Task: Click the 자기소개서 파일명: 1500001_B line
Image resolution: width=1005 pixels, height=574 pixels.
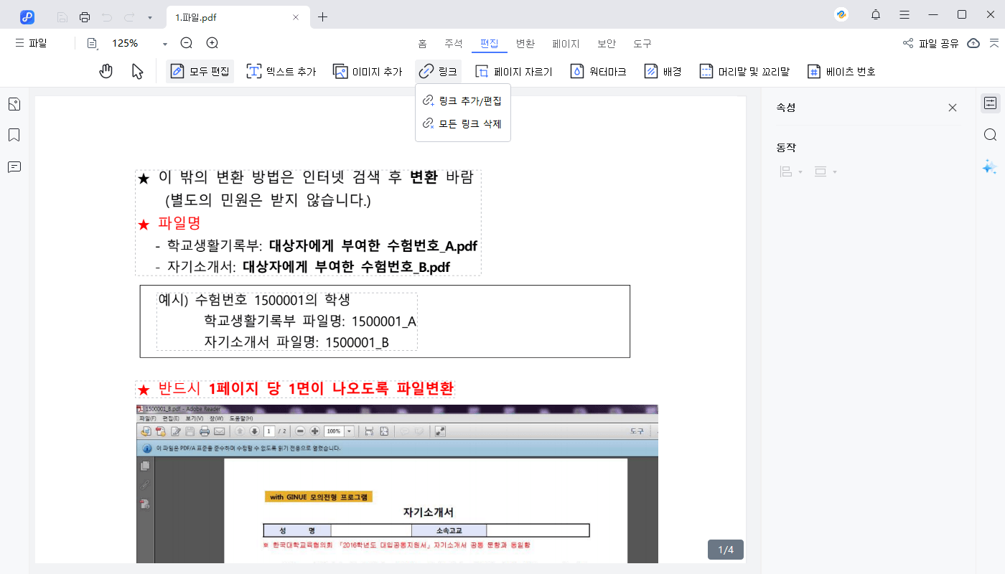Action: pyautogui.click(x=296, y=342)
